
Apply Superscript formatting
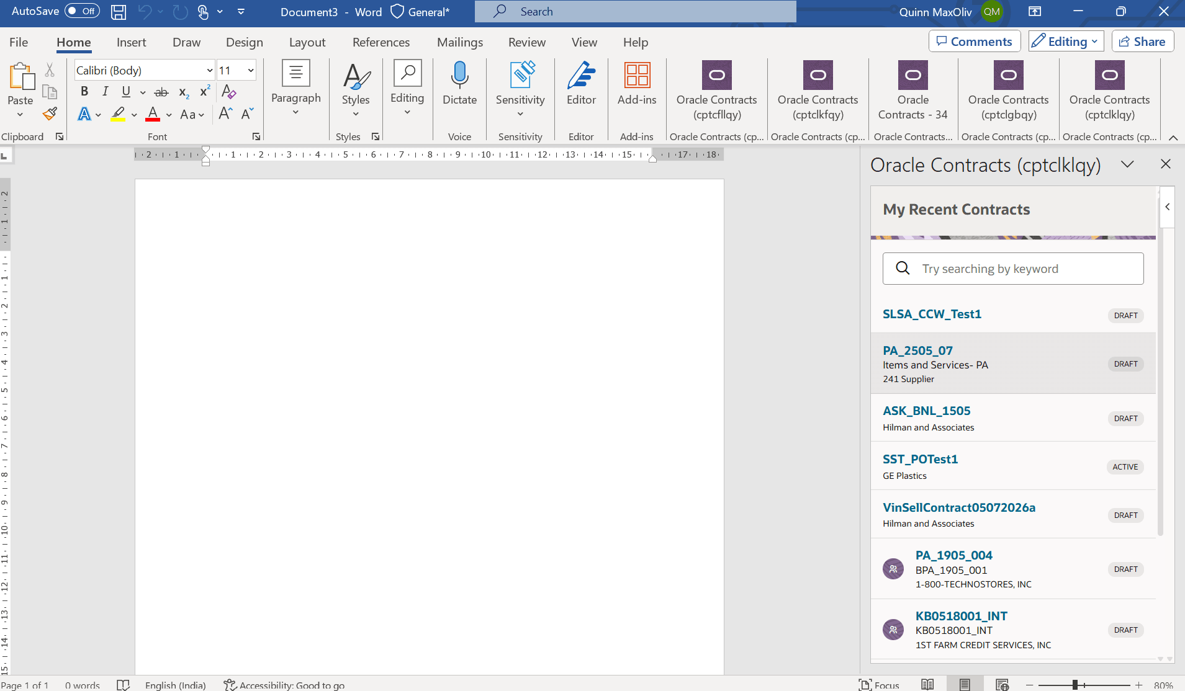(205, 92)
